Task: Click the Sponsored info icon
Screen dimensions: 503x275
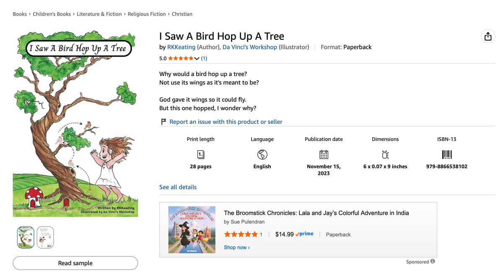Action: [x=433, y=262]
